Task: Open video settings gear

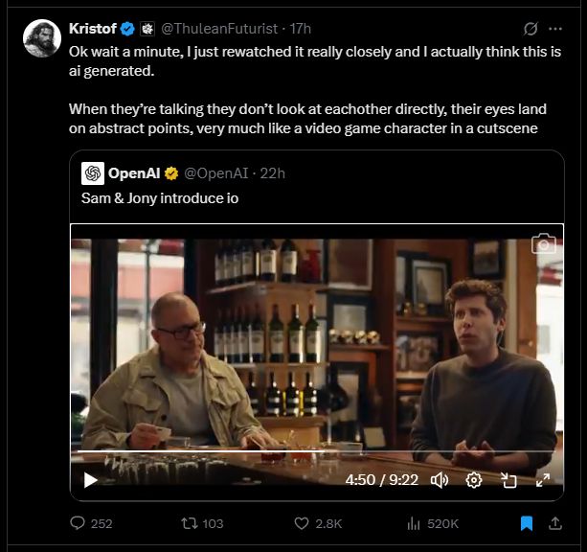Action: (x=473, y=479)
